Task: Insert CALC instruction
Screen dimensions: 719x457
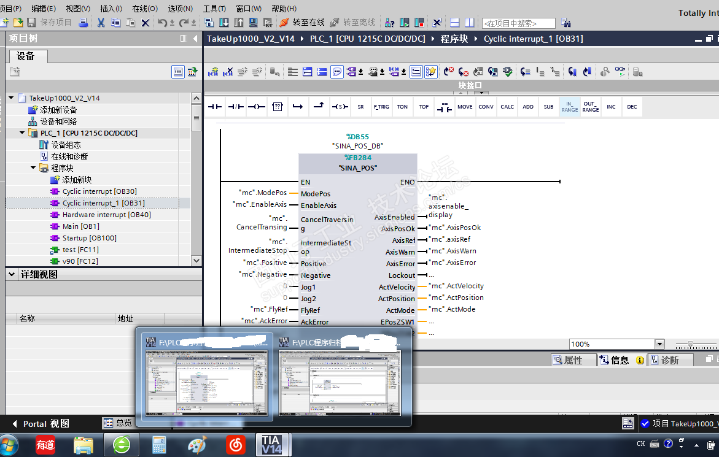Action: tap(507, 107)
